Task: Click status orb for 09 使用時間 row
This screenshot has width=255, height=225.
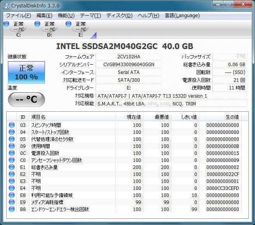Action: click(x=12, y=146)
